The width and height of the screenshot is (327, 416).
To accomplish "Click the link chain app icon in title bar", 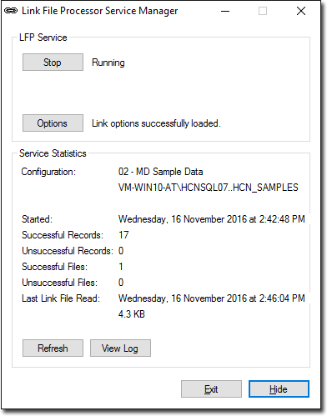I will click(x=11, y=11).
